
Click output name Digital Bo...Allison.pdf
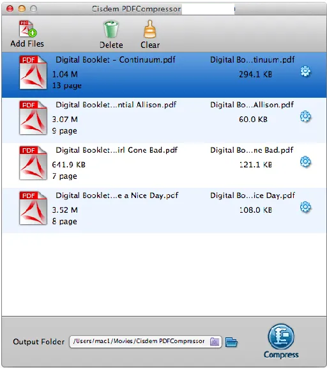(x=252, y=105)
